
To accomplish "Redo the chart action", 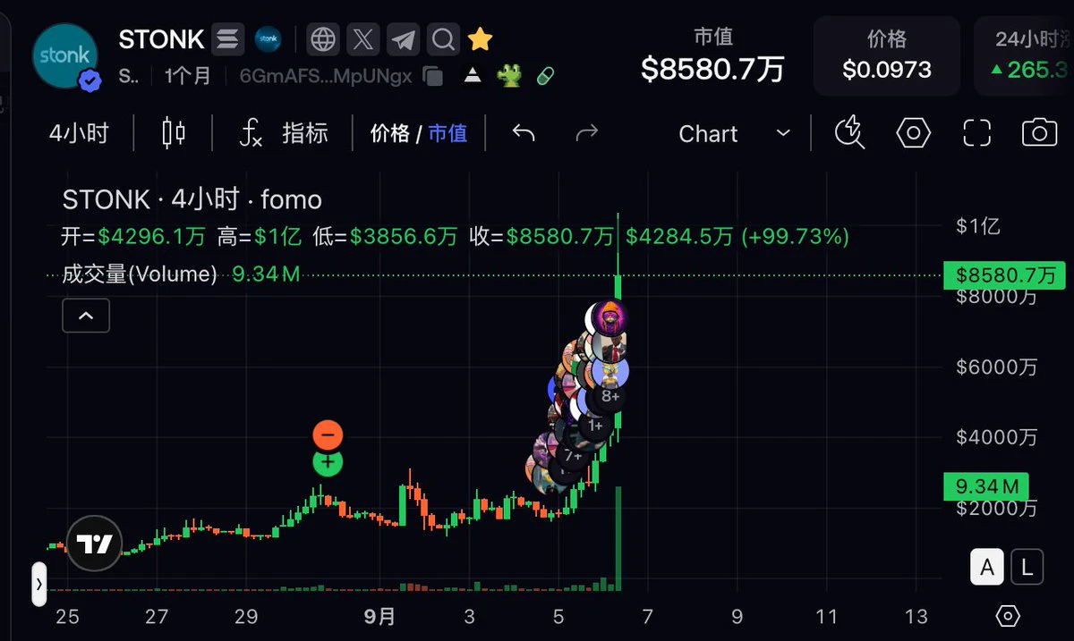I will (x=586, y=134).
